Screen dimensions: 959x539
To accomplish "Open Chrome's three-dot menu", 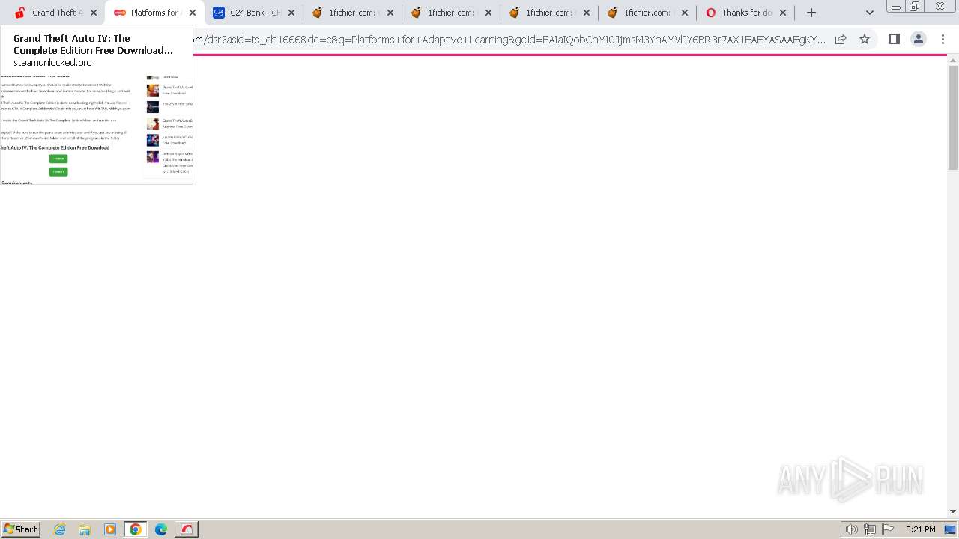I will coord(942,39).
